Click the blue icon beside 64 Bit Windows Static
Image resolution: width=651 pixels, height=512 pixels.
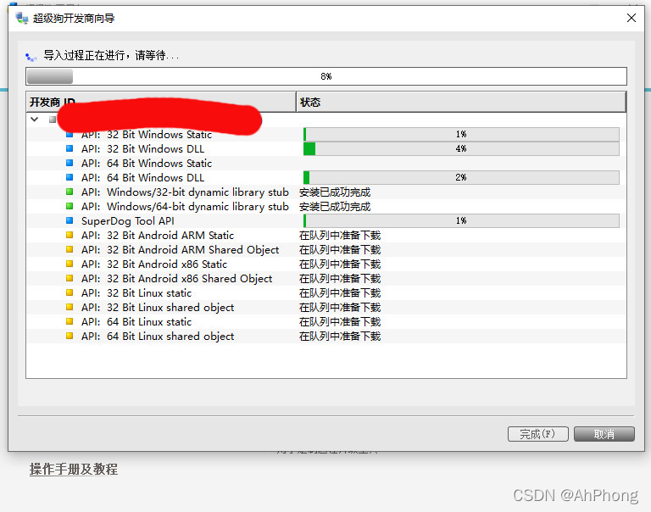point(70,163)
